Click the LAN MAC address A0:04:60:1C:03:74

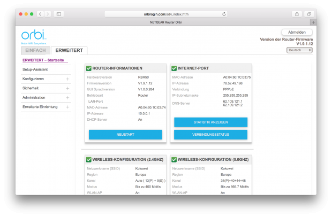point(152,107)
